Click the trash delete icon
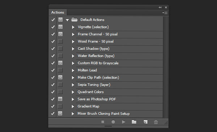 (156, 122)
